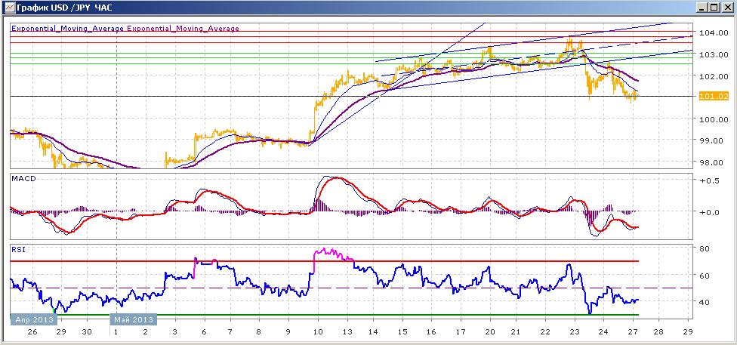This screenshot has width=737, height=345.
Task: Click date label 27 on time axis
Action: (x=632, y=332)
